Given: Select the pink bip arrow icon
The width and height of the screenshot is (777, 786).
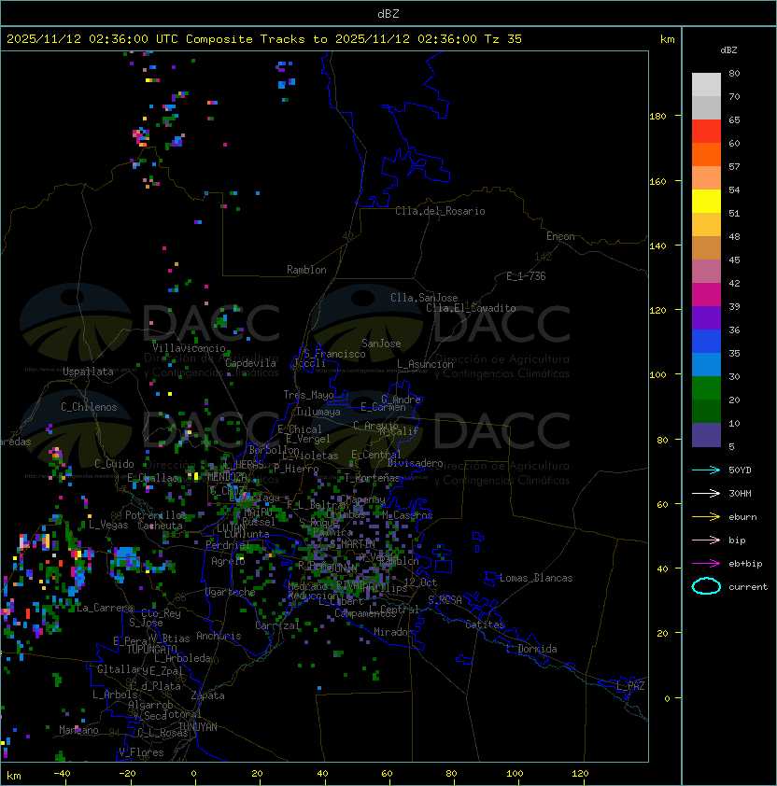Looking at the screenshot, I should point(706,540).
